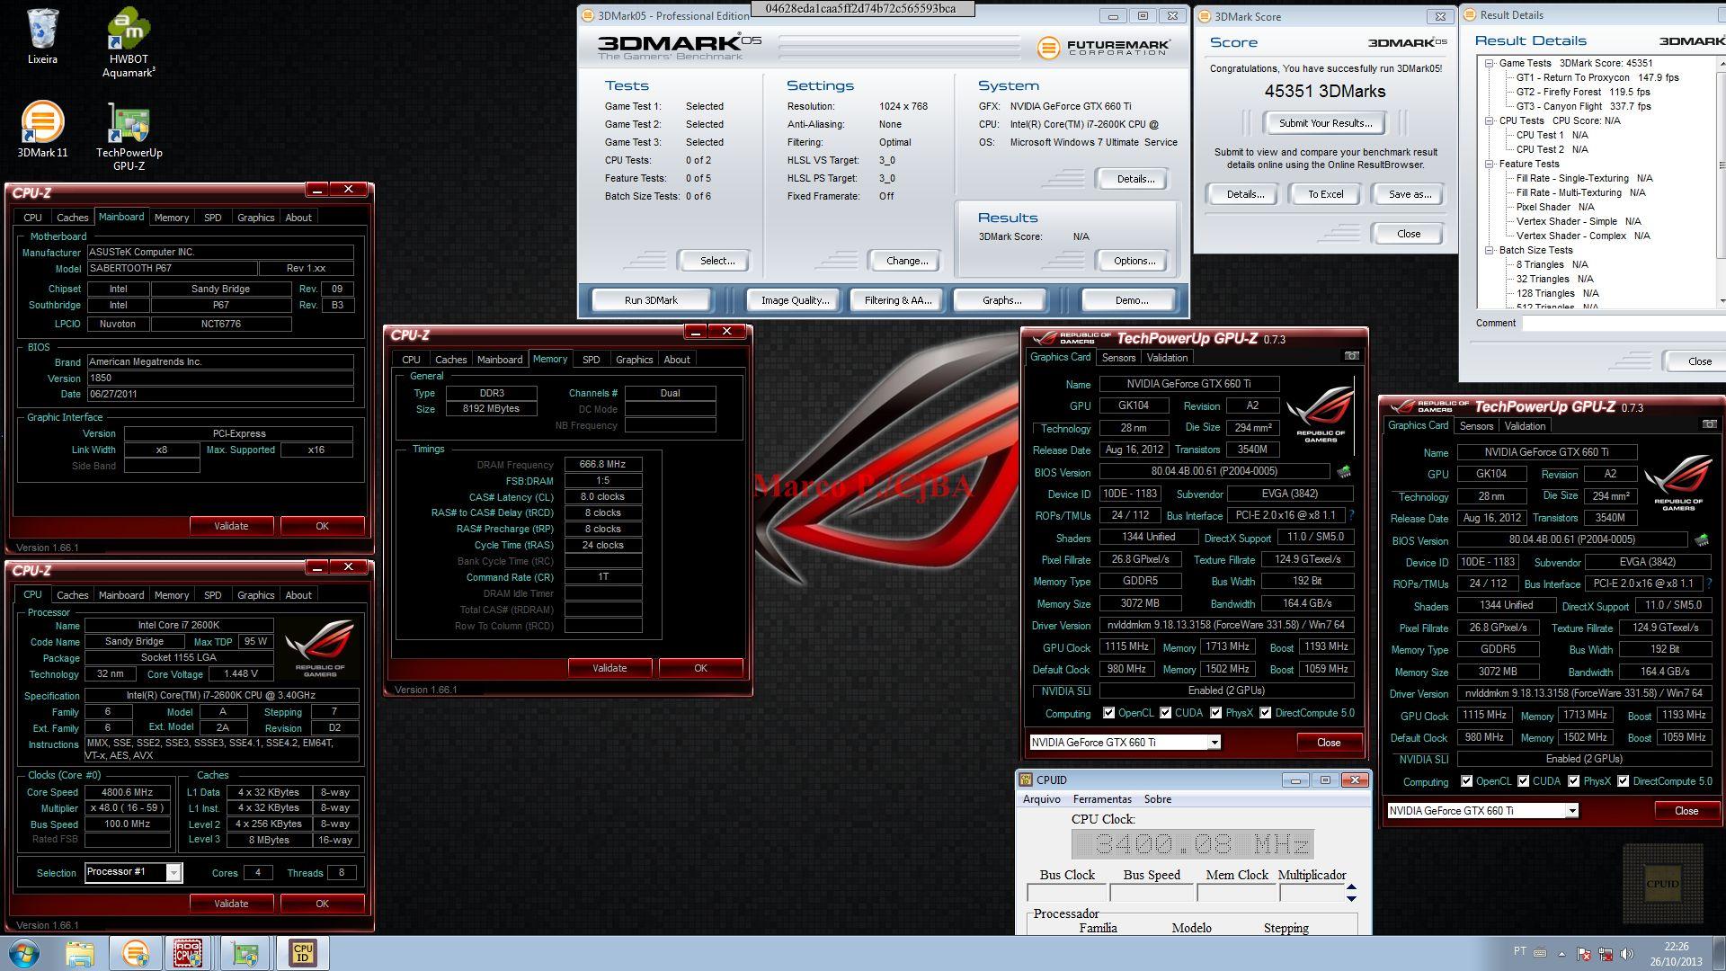Click the Result Details window title bar icon
Viewport: 1726px width, 971px height.
[1470, 15]
